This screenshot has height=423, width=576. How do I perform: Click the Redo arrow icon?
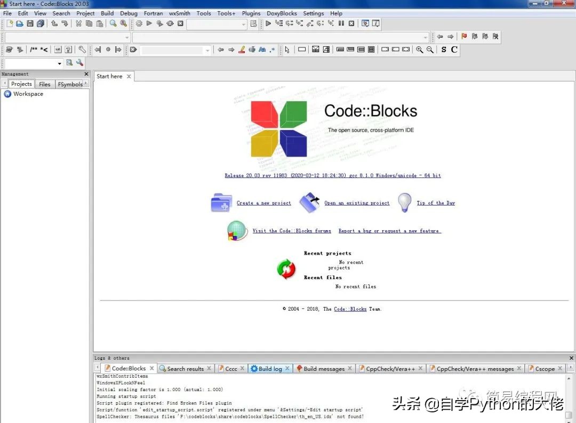[65, 23]
